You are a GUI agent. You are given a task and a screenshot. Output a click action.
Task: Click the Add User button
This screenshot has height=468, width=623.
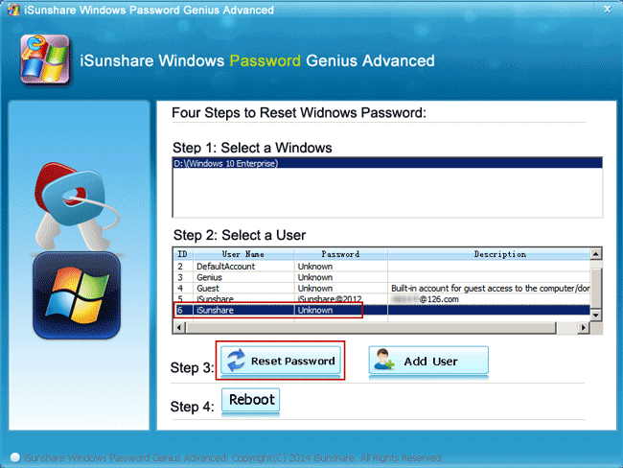[428, 361]
